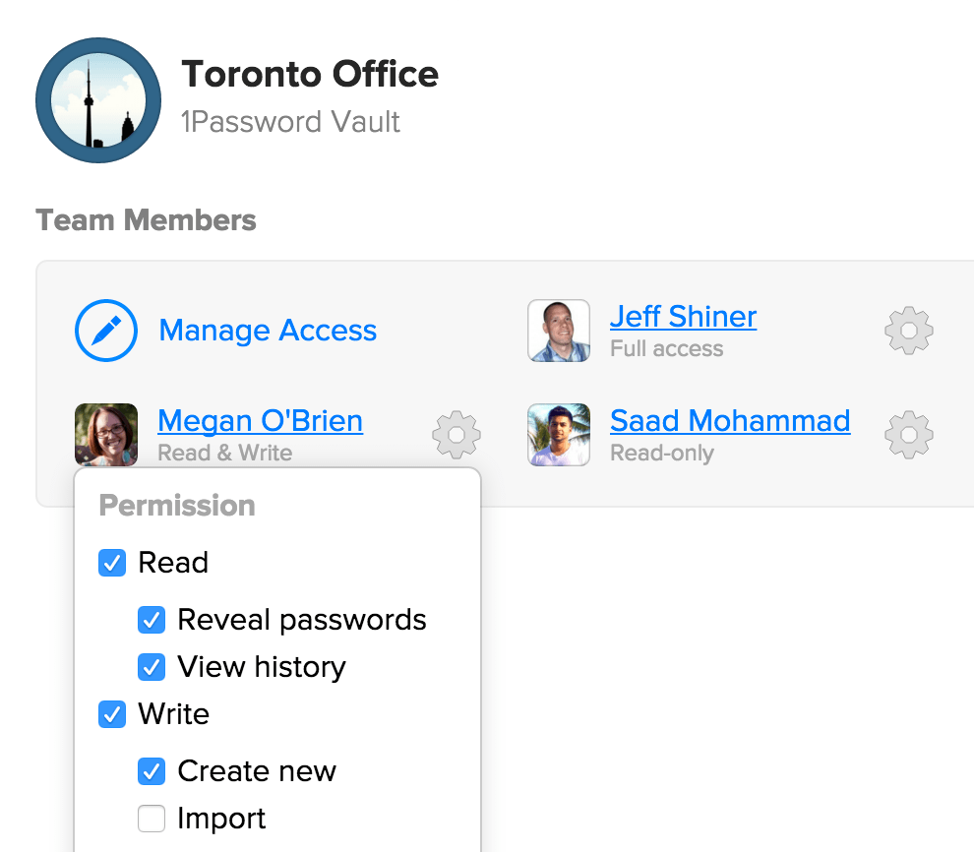Enable the Import permission checkbox
Image resolution: width=974 pixels, height=852 pixels.
tap(152, 819)
